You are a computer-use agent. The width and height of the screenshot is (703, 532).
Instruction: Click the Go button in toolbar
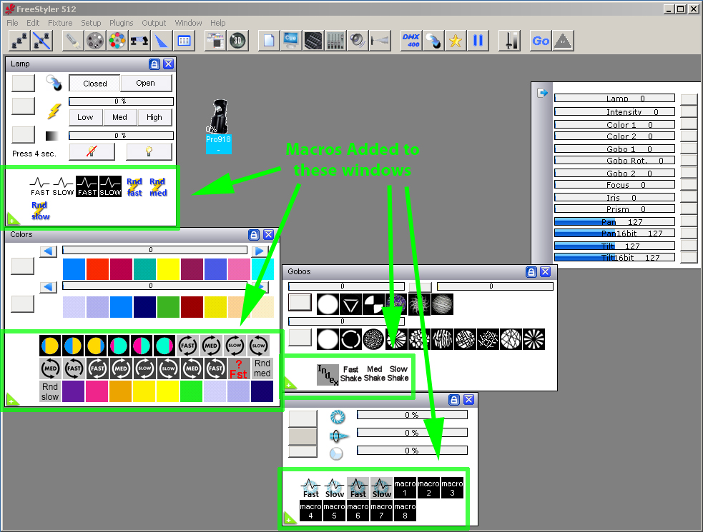click(x=541, y=41)
